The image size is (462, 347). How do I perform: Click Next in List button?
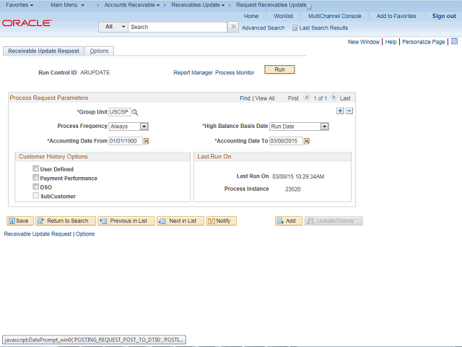tap(180, 220)
